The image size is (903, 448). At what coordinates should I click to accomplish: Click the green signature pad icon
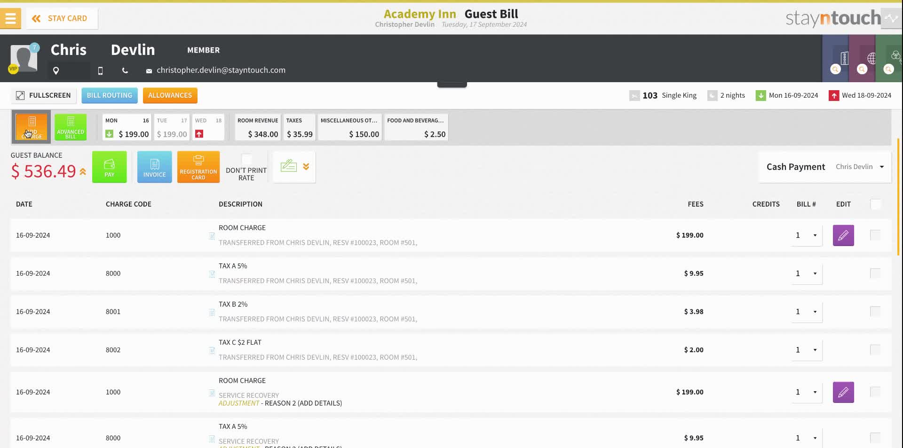click(289, 166)
